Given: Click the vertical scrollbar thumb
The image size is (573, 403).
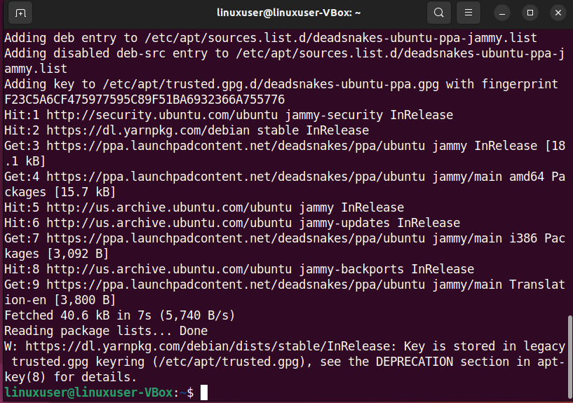Looking at the screenshot, I should 569,357.
